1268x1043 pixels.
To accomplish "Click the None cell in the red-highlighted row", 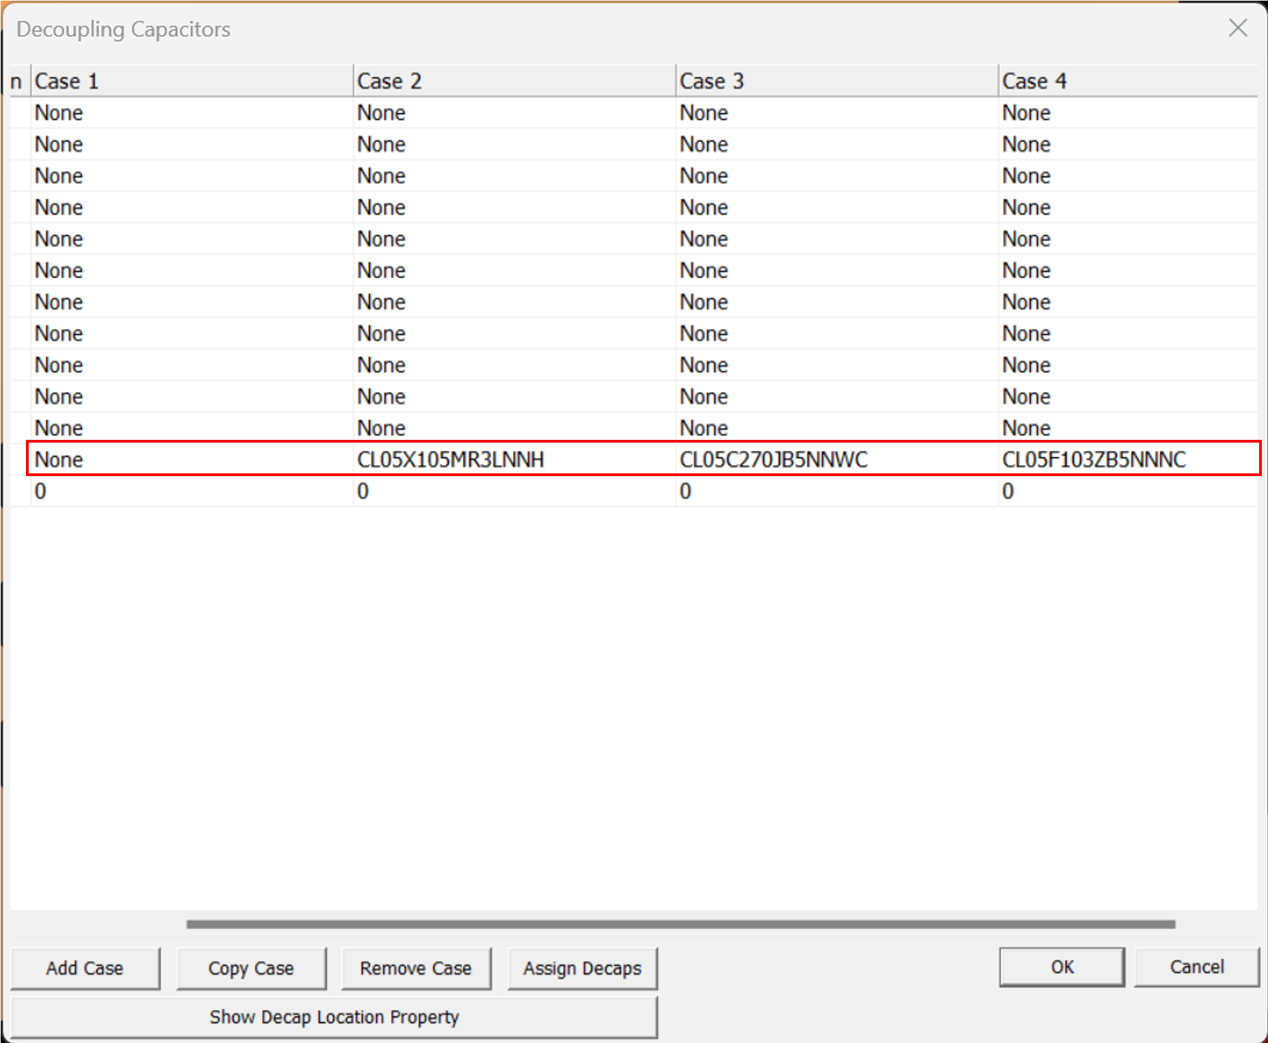I will pos(59,460).
